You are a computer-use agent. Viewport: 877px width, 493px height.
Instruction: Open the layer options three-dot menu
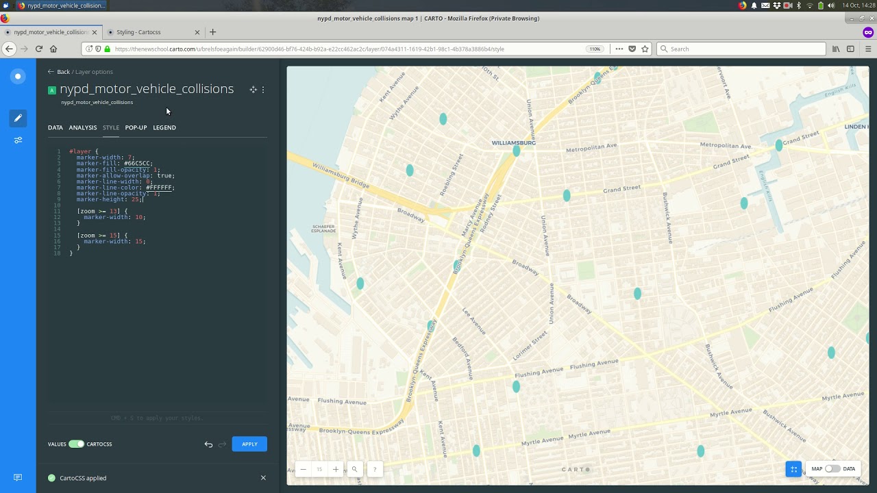pos(263,90)
